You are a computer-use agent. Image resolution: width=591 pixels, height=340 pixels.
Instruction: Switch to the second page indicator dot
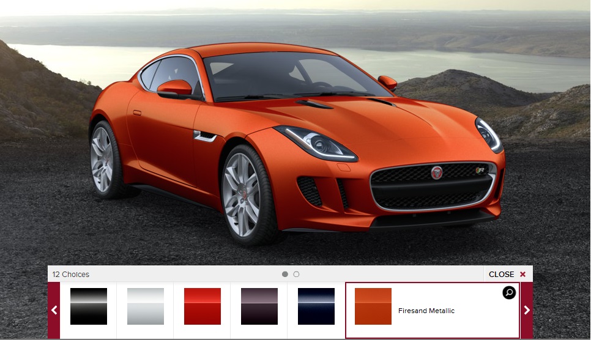[297, 275]
